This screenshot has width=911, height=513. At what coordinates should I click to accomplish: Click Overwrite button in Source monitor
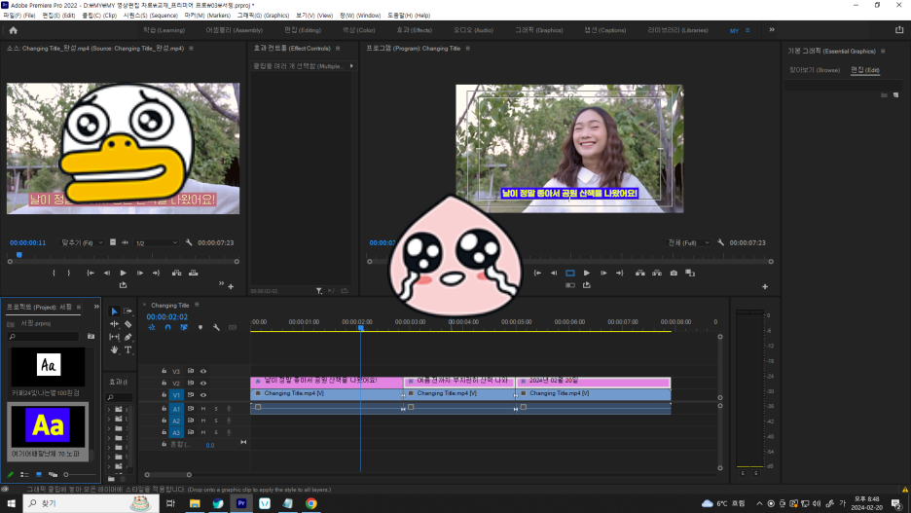[193, 274]
